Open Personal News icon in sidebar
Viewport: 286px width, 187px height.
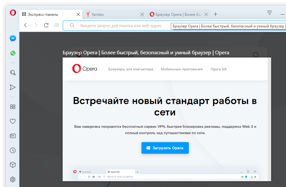click(x=13, y=136)
